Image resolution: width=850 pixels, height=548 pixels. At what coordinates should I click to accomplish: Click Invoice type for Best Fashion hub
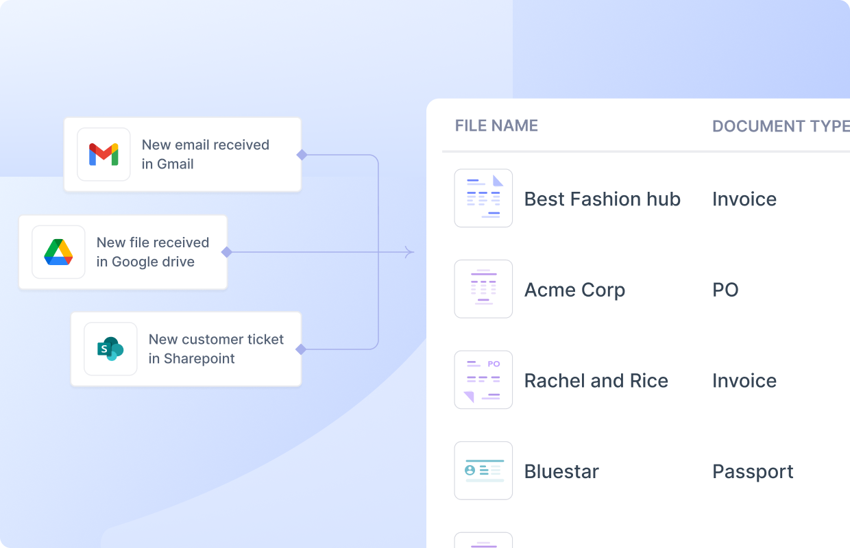click(x=744, y=199)
